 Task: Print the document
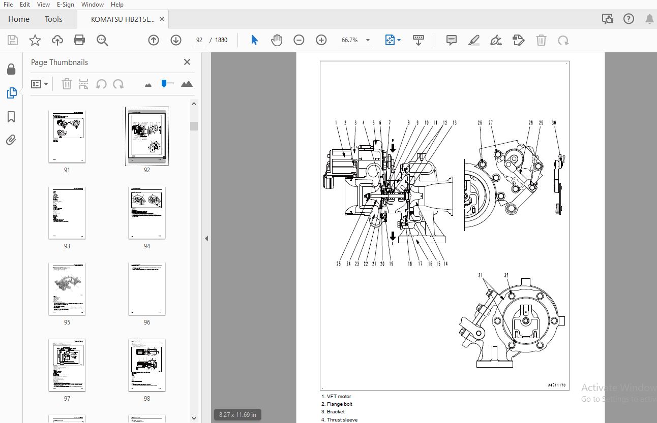pyautogui.click(x=79, y=40)
